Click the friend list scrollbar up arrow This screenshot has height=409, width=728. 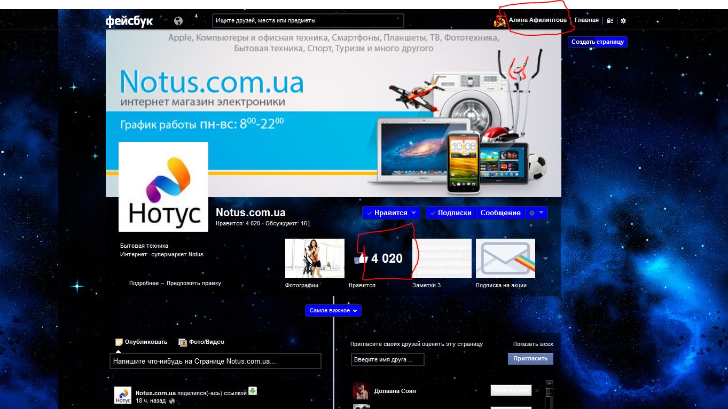tap(549, 384)
